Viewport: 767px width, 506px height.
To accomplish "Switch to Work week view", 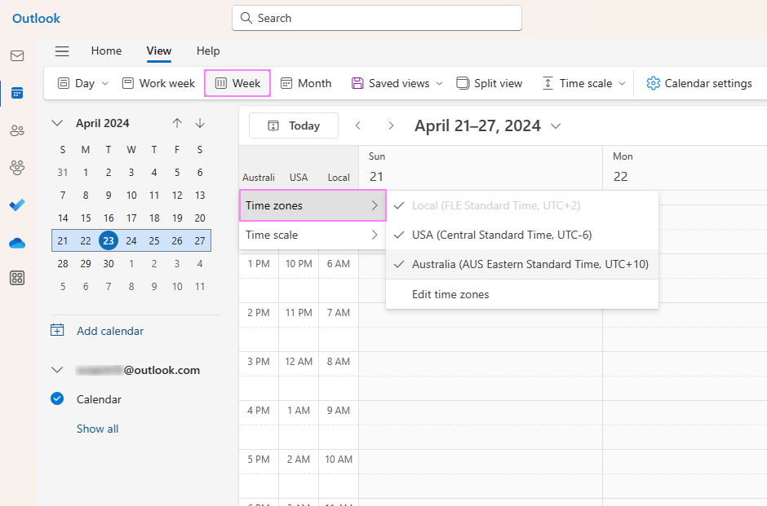I will click(158, 84).
